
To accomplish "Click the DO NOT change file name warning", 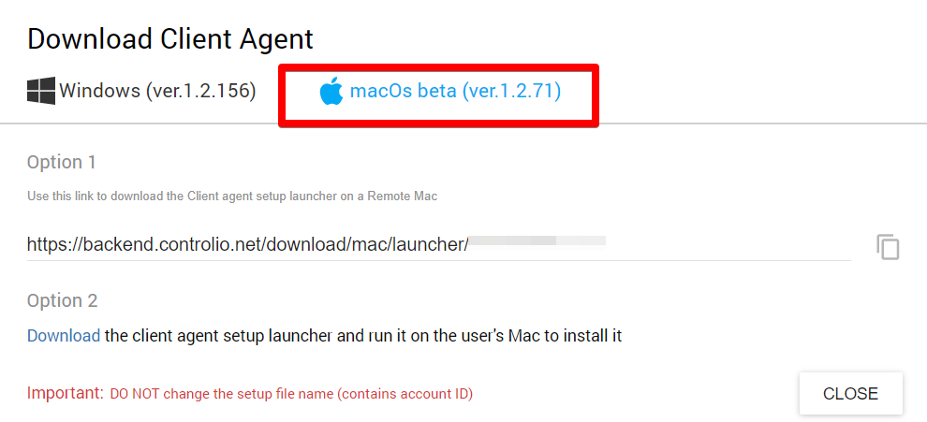I will [291, 394].
